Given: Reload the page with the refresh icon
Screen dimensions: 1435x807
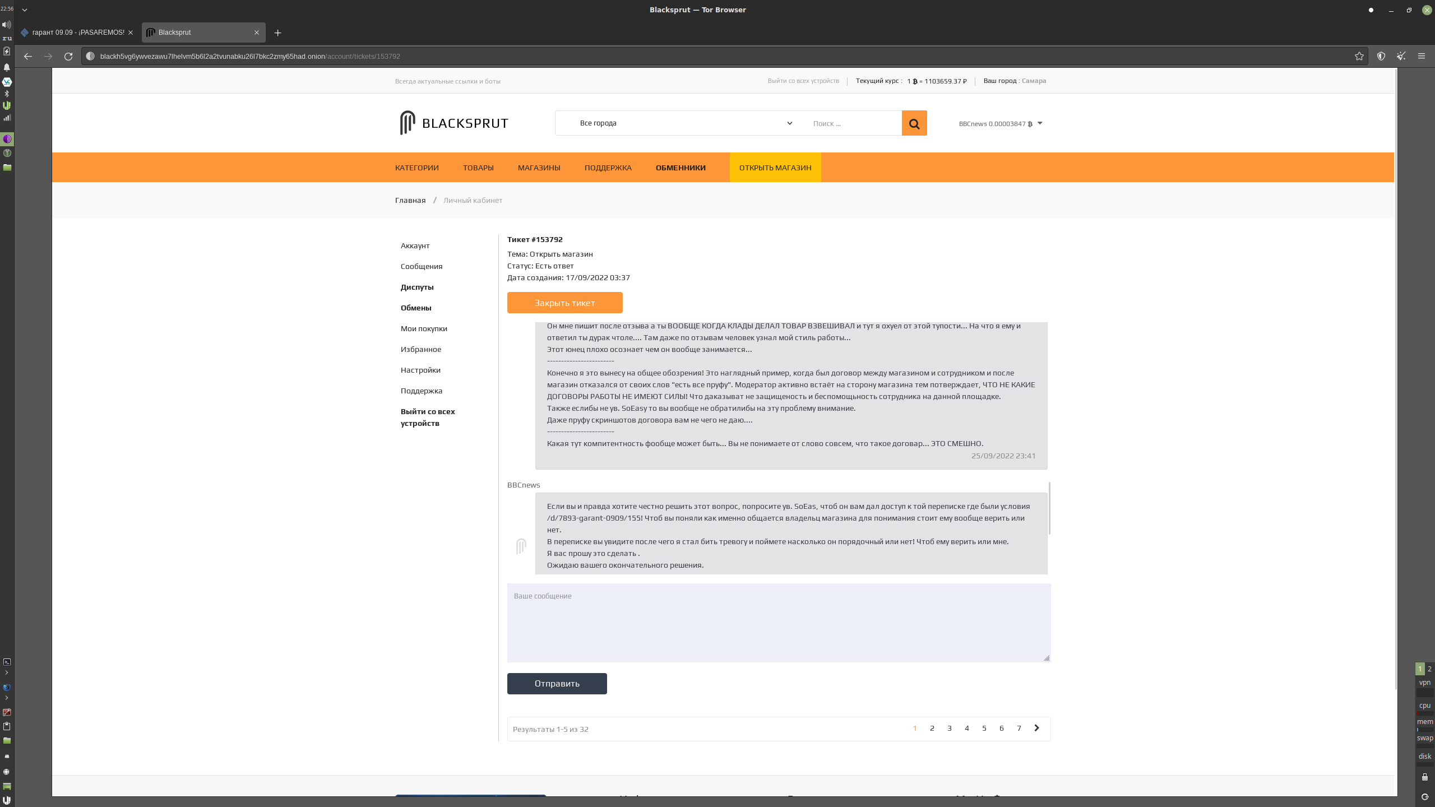Looking at the screenshot, I should coord(68,56).
